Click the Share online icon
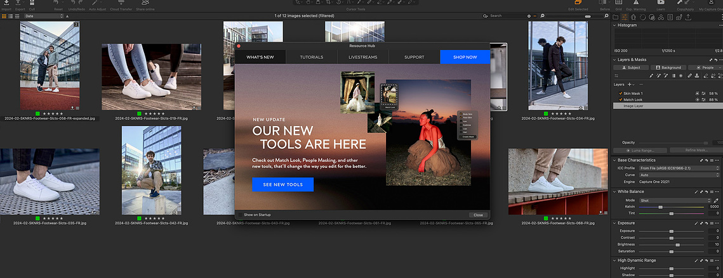723x278 pixels. click(x=145, y=3)
